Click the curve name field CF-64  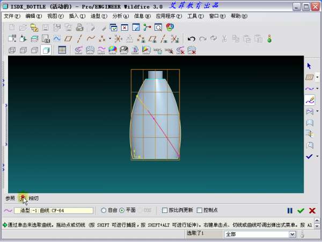(x=54, y=210)
